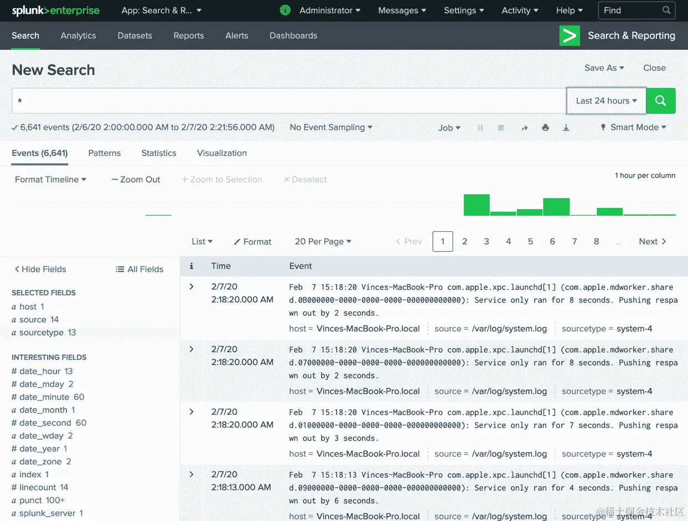Screen dimensions: 688x521
Task: Share the search job results
Action: [524, 127]
